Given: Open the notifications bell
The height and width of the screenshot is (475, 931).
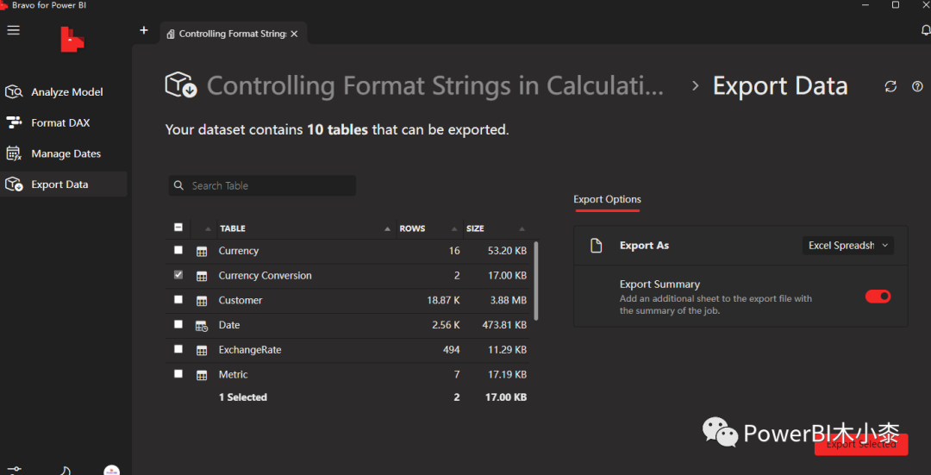Looking at the screenshot, I should [x=926, y=30].
